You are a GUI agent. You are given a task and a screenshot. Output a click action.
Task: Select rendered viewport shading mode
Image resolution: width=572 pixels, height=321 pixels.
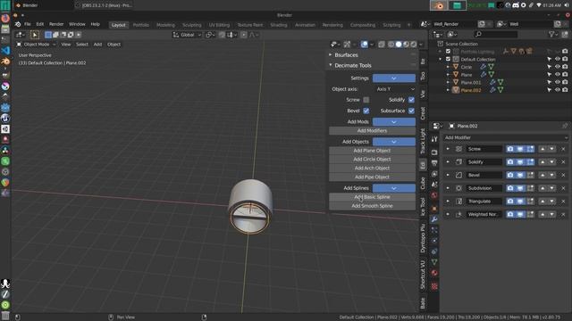413,44
